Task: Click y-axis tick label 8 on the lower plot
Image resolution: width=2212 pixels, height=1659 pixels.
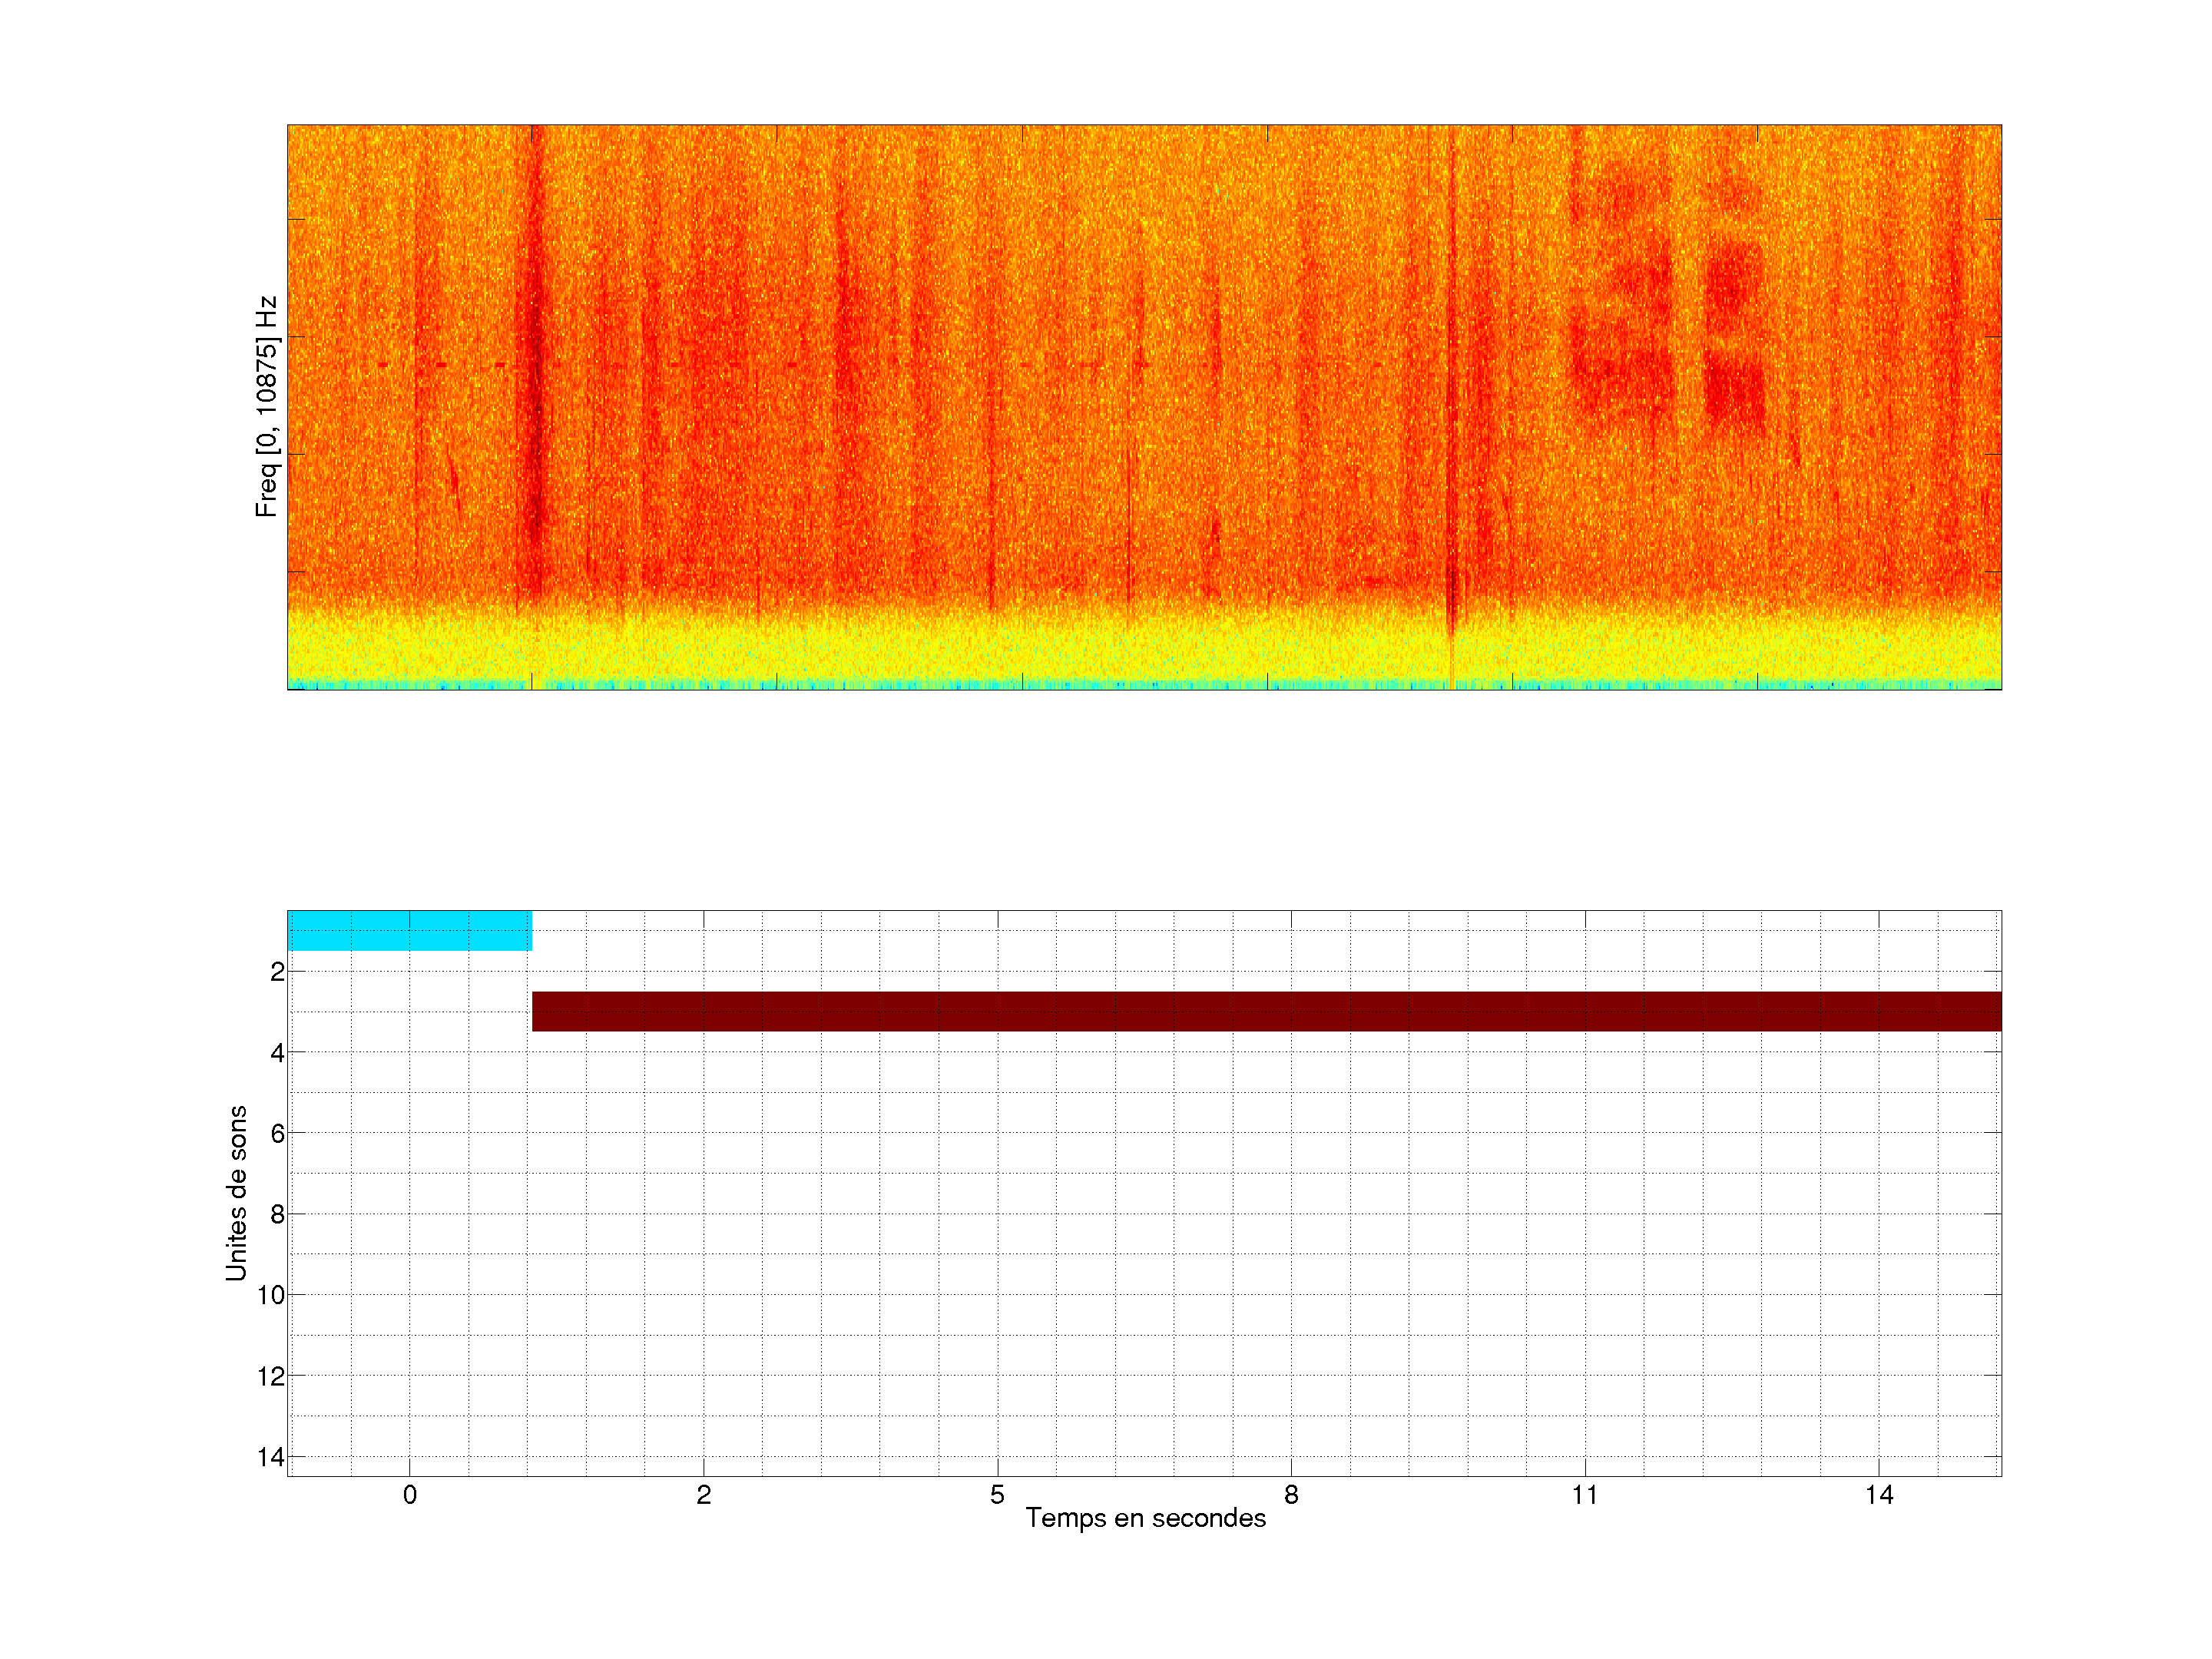Action: [277, 1214]
